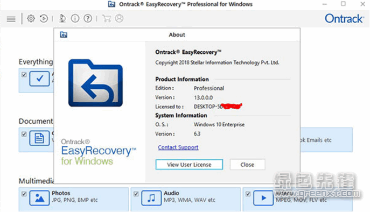The image size is (370, 212).
Task: Click the Photos label text
Action: pos(61,193)
